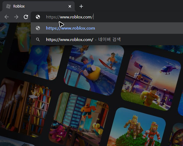The height and width of the screenshot is (146, 183).
Task: Click the browser forward arrow
Action: (x=16, y=17)
